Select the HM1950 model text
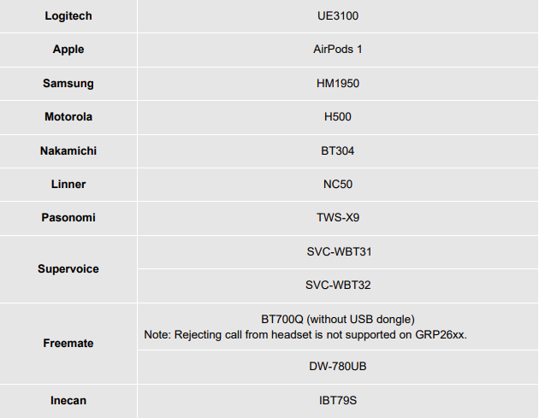The width and height of the screenshot is (539, 418). [338, 83]
